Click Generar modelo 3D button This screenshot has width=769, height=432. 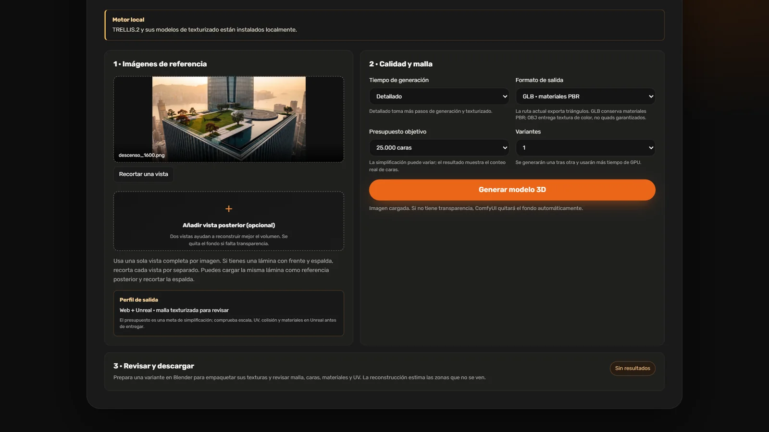512,190
